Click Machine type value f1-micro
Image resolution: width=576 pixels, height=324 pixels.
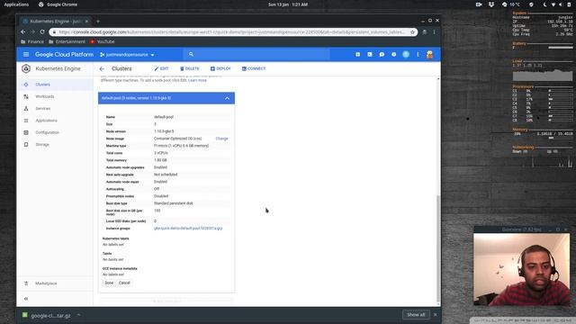(182, 146)
